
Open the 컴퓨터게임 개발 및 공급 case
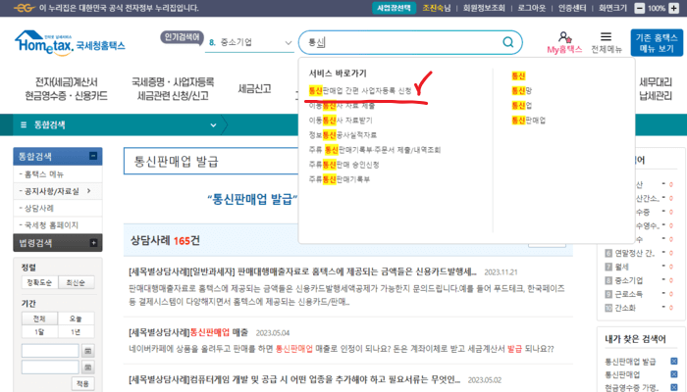(x=294, y=379)
